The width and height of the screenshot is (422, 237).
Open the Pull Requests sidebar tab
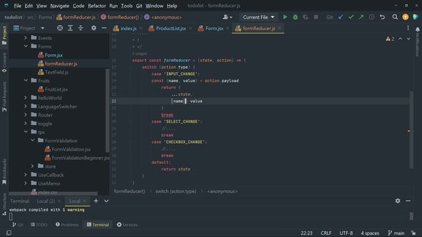click(5, 97)
